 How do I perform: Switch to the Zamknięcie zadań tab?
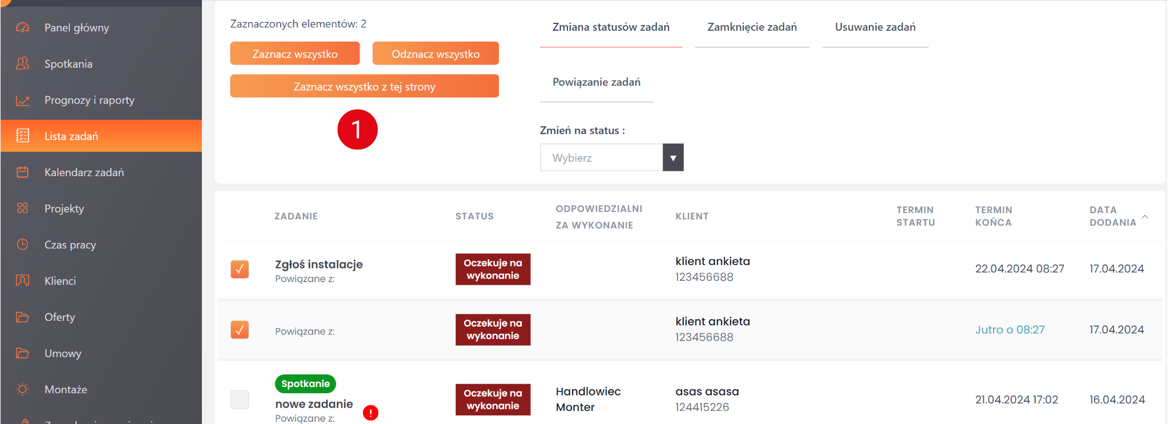coord(752,27)
